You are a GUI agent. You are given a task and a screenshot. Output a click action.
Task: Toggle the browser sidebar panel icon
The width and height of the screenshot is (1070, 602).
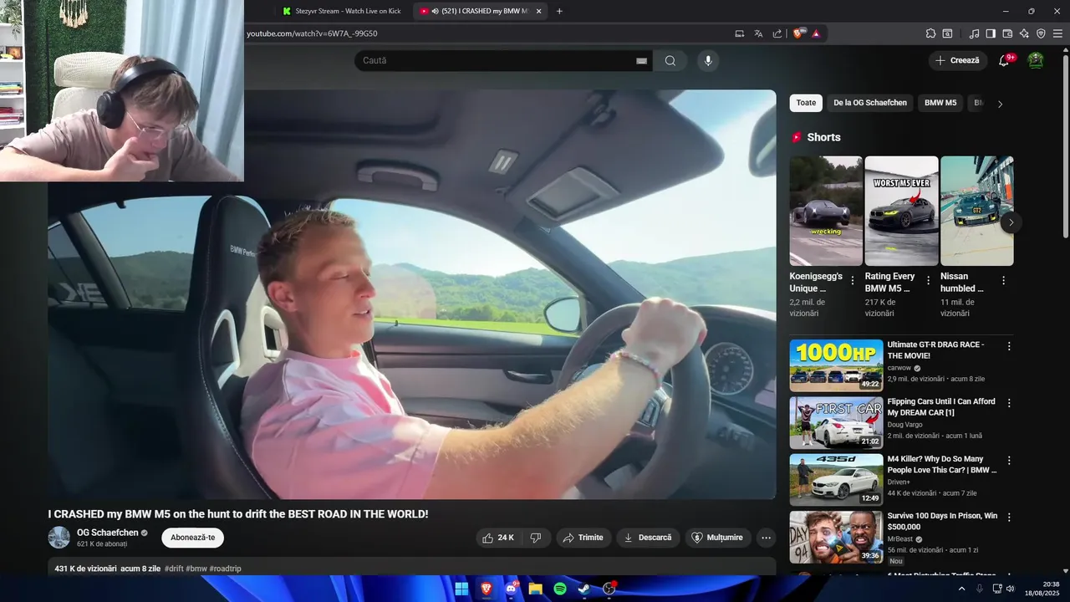pos(991,33)
